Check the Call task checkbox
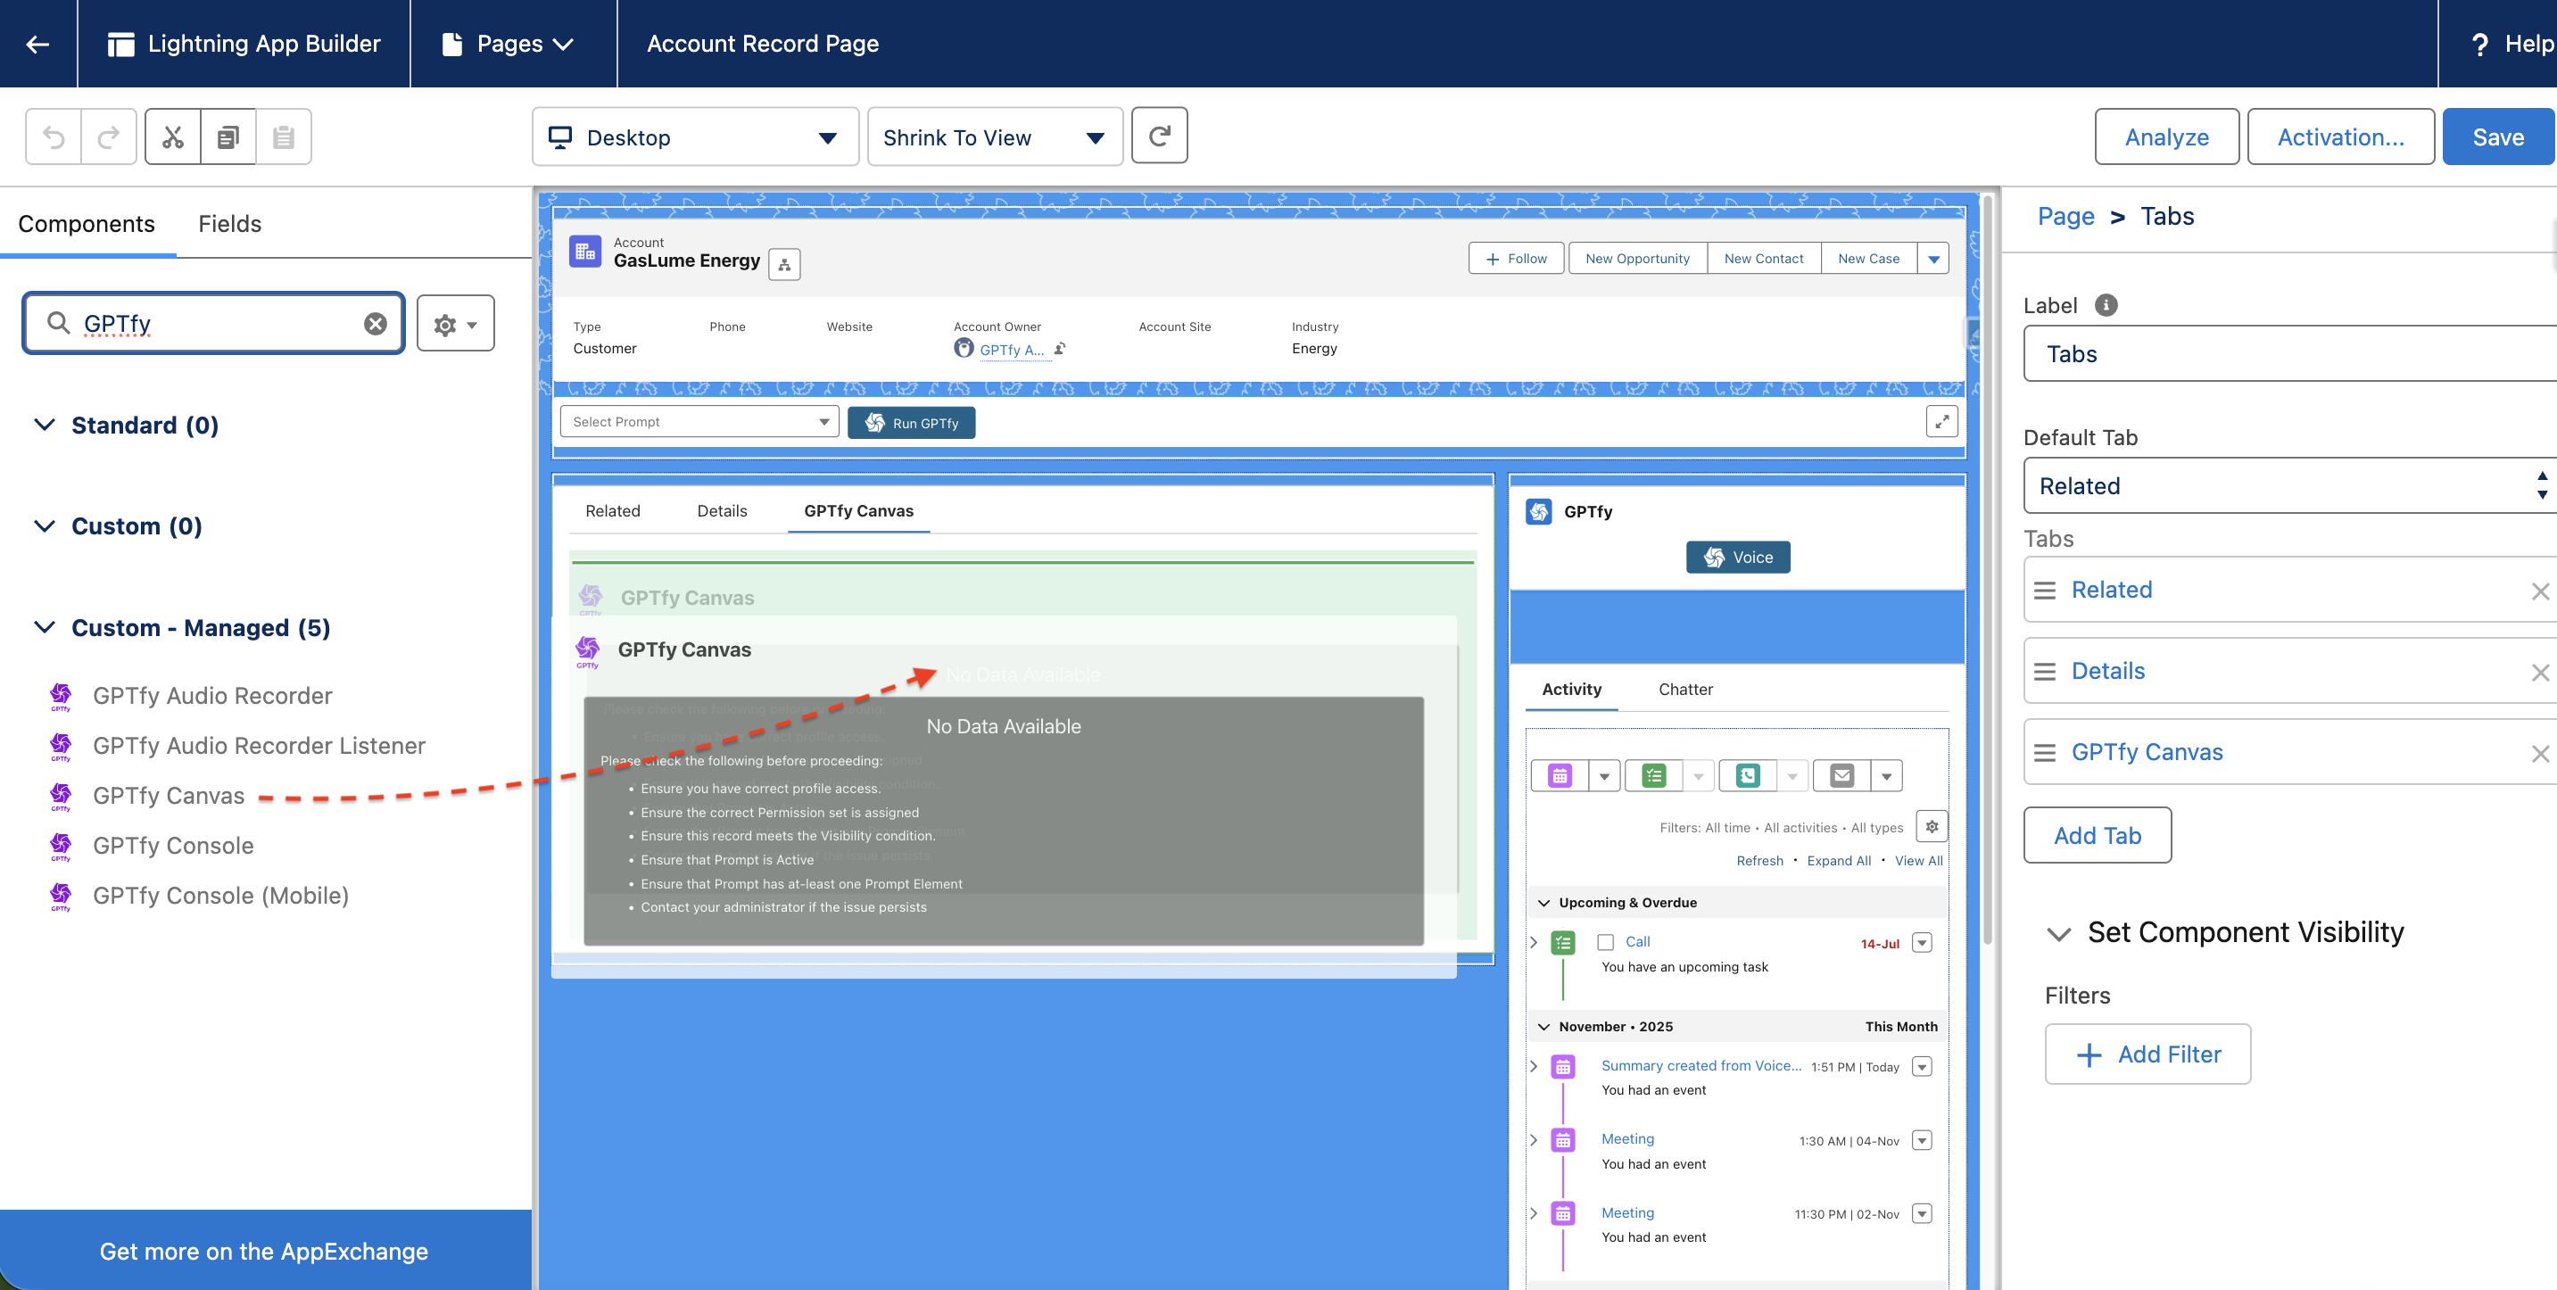Image resolution: width=2557 pixels, height=1290 pixels. pyautogui.click(x=1605, y=942)
